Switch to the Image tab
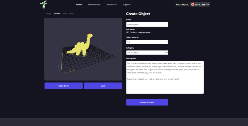 [49, 13]
